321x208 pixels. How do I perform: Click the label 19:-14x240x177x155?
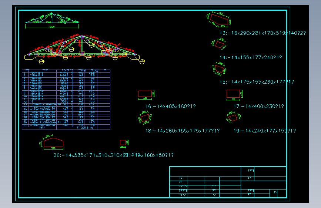coord(265,131)
